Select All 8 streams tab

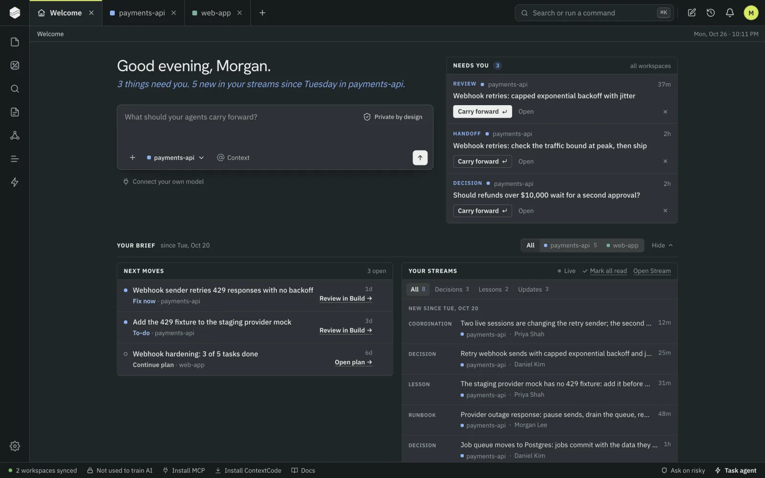(418, 290)
